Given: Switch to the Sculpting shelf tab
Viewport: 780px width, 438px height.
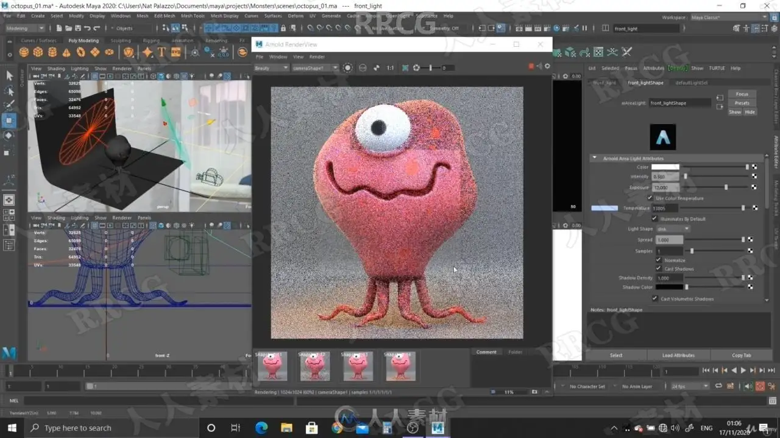Looking at the screenshot, I should point(121,41).
